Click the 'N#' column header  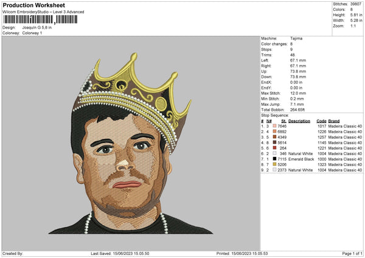click(x=269, y=121)
